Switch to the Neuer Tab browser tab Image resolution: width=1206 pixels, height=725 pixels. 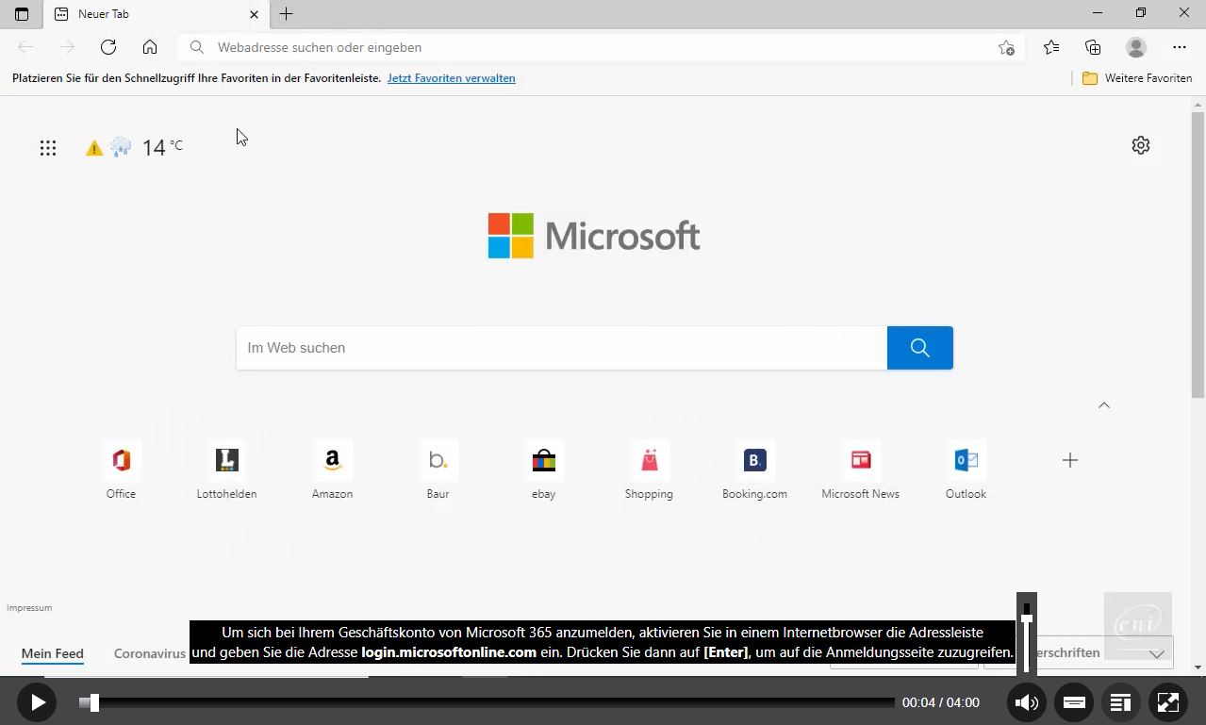pyautogui.click(x=157, y=14)
